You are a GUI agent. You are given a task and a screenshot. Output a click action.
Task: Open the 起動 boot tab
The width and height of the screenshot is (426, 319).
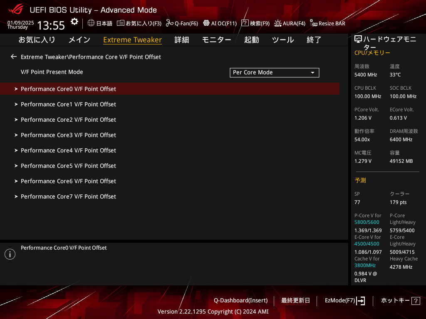251,40
